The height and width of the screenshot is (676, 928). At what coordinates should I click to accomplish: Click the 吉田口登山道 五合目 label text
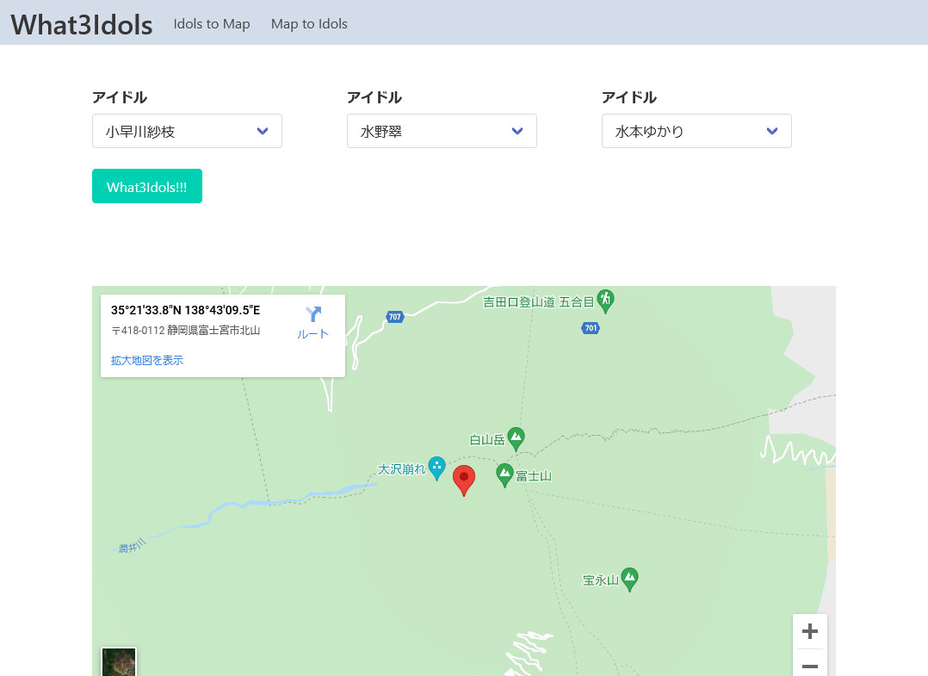[539, 302]
